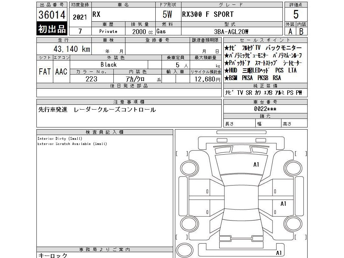344x258 pixels.
Task: Click color number 223
Action: (x=91, y=79)
